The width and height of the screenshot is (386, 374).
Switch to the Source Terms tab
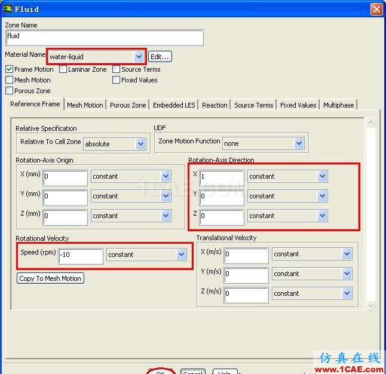[254, 105]
